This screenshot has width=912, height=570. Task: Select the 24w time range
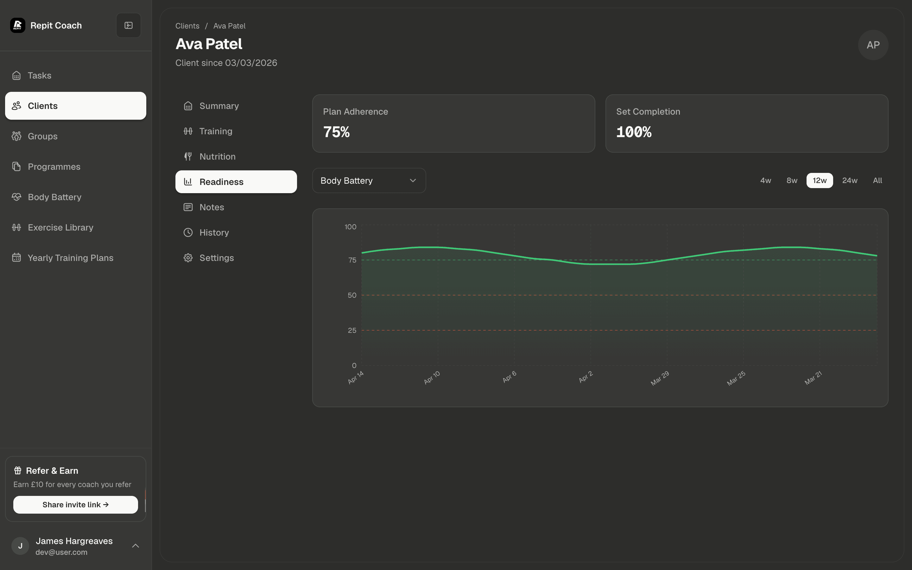pos(850,180)
